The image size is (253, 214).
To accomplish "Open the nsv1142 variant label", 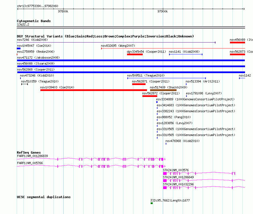I will point(245,75).
